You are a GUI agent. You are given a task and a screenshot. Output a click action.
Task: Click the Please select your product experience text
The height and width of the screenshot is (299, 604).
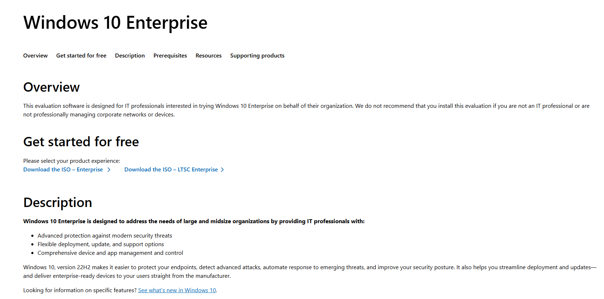coord(72,161)
